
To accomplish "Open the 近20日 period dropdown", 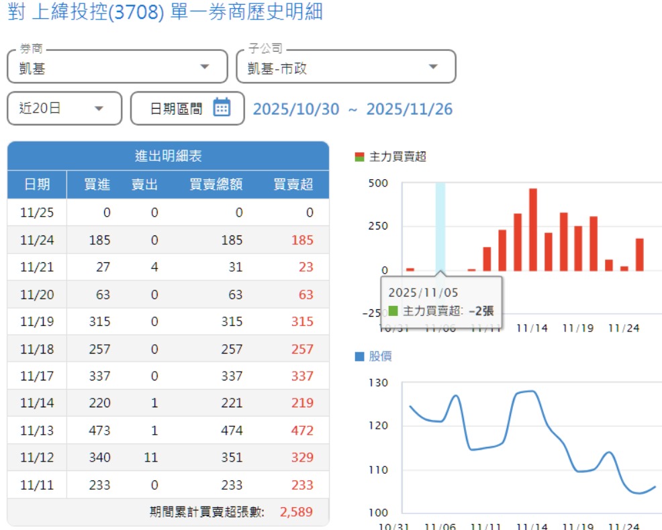I will [64, 109].
